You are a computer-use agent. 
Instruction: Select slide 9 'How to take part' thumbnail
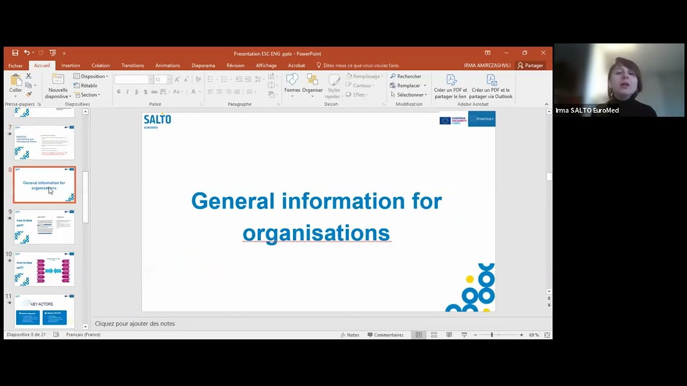(x=45, y=227)
